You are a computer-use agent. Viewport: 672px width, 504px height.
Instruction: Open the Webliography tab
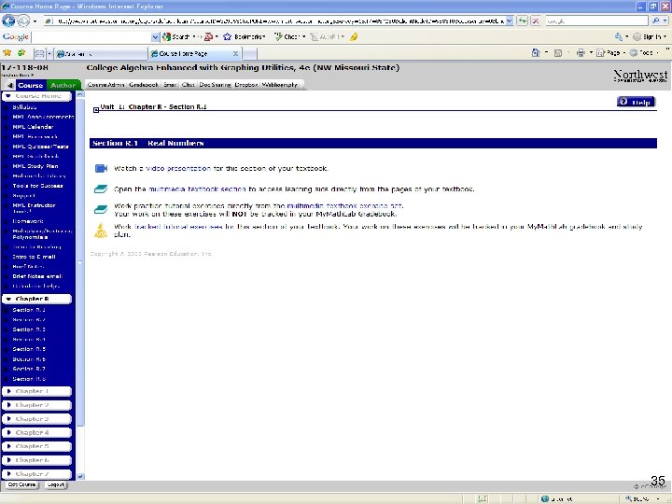(279, 85)
